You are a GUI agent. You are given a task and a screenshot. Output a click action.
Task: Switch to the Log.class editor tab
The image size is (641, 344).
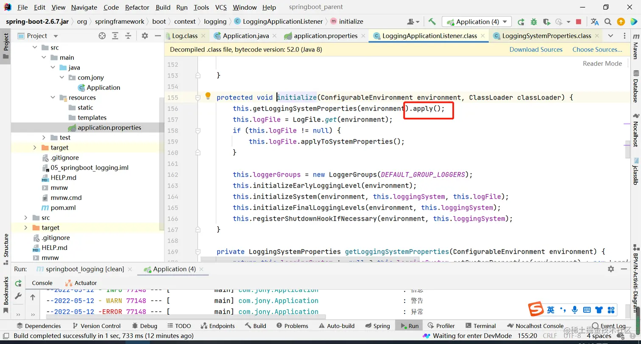185,36
